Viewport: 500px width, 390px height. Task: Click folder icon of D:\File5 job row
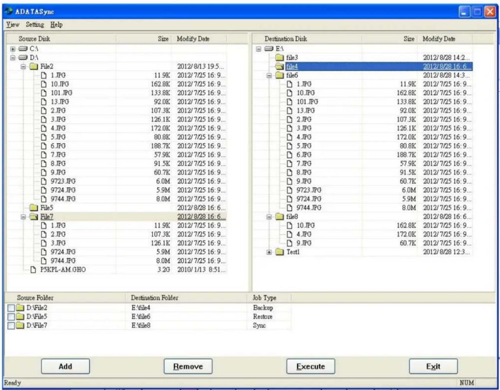[x=20, y=317]
